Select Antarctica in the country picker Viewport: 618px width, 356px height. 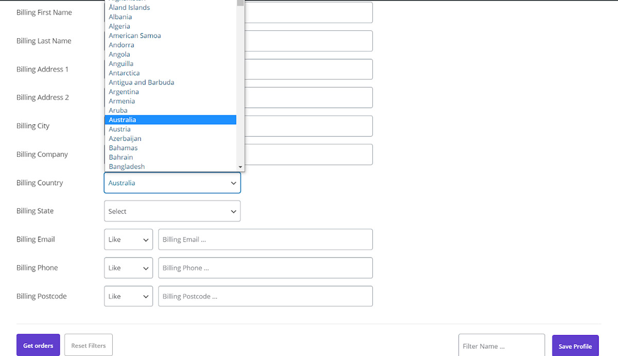tap(124, 73)
